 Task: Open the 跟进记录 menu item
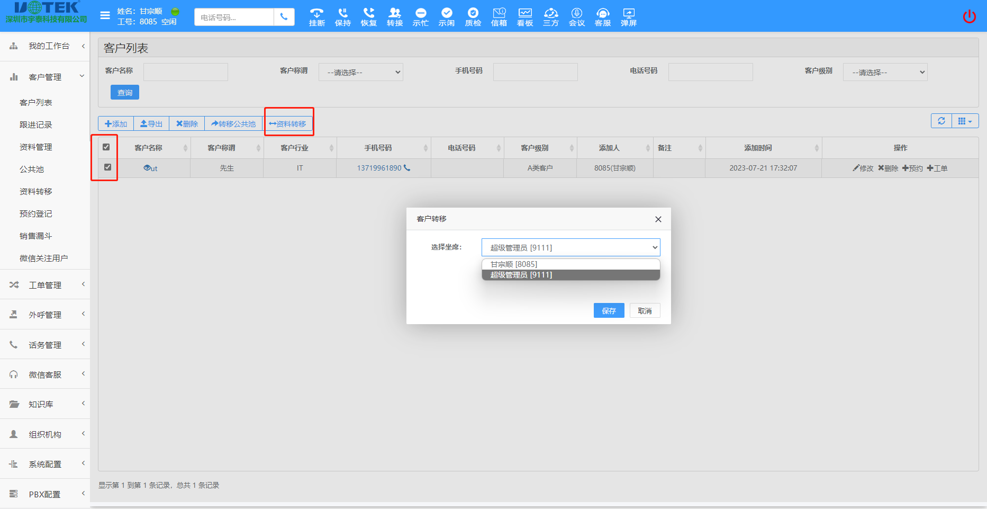[x=35, y=124]
